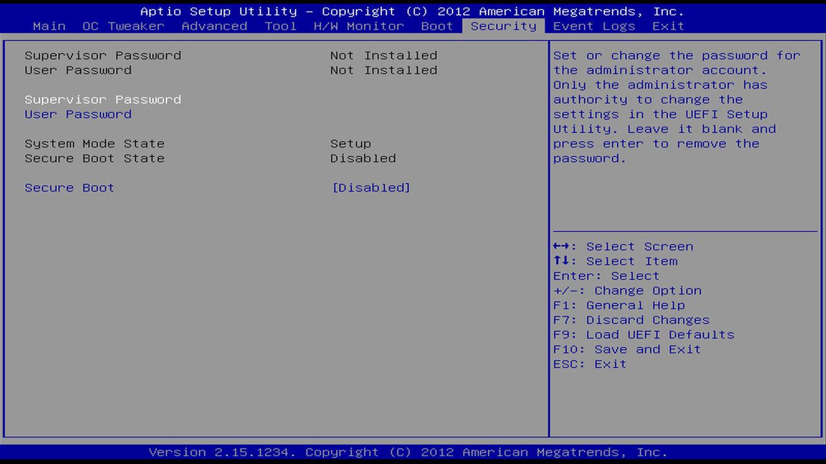
Task: Select highlighted Supervisor Password option
Action: [103, 100]
